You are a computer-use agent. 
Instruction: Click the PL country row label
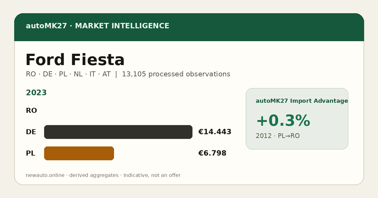30,153
